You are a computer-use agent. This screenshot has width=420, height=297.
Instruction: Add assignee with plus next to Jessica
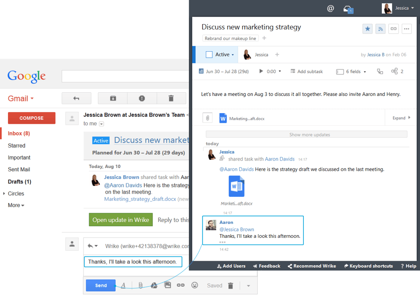pos(277,54)
